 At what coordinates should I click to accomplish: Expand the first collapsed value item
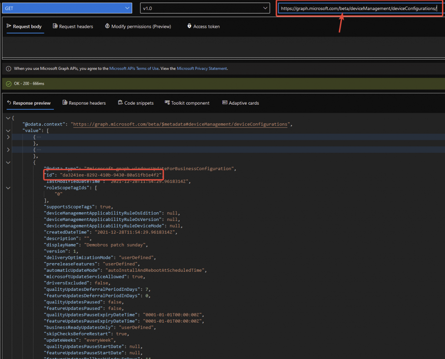click(x=8, y=137)
